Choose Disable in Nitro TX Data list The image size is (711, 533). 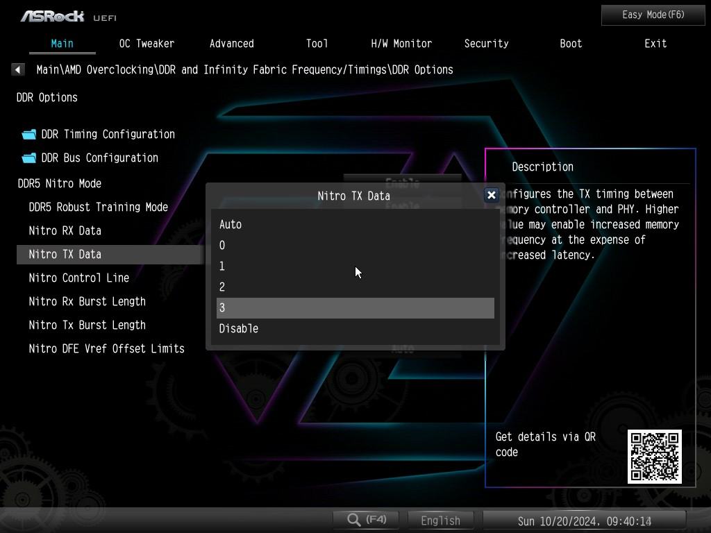[355, 328]
